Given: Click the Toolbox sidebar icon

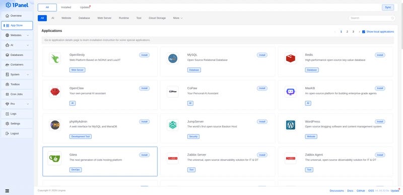Looking at the screenshot, I should 7,84.
